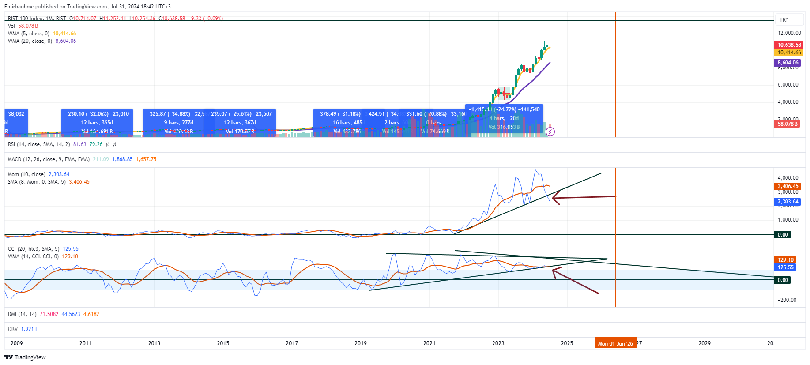Click the blue 125.55 CCI label
This screenshot has height=365, width=810.
click(x=785, y=267)
